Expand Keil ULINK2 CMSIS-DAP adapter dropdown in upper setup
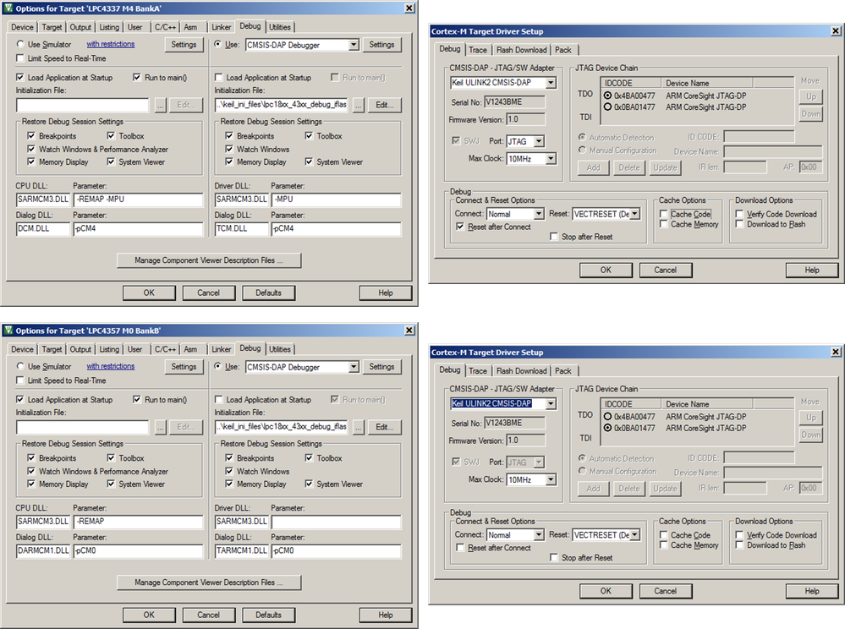The height and width of the screenshot is (629, 845). [x=551, y=82]
